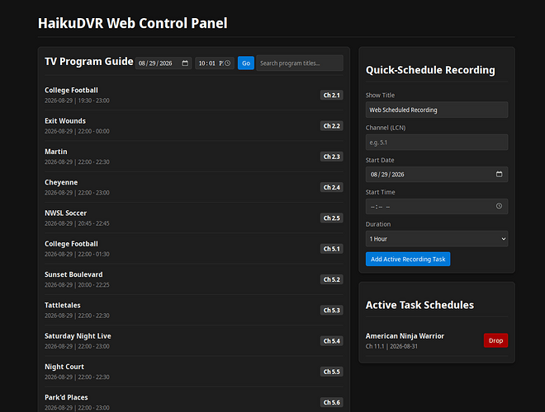Click the Go button
The width and height of the screenshot is (545, 412).
(246, 63)
